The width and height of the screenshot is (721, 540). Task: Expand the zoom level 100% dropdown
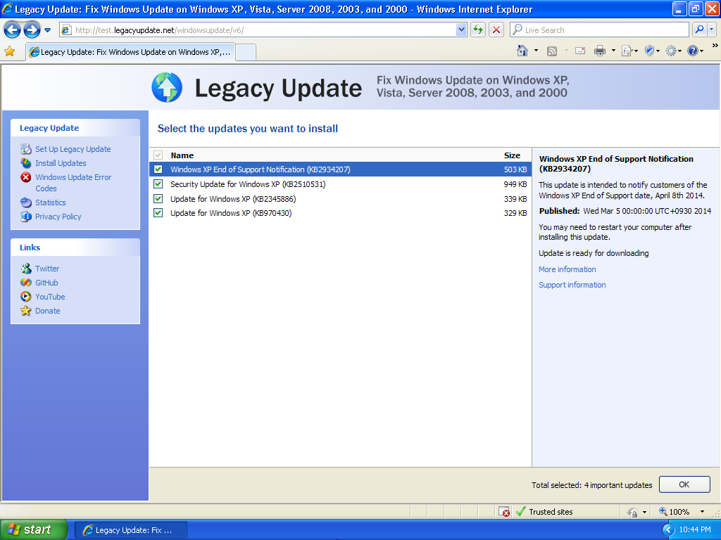pyautogui.click(x=702, y=512)
